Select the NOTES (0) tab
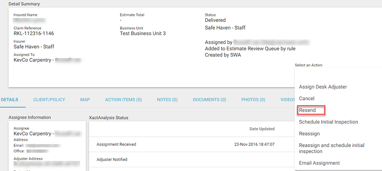Viewport: 382px width, 171px height. pos(167,100)
